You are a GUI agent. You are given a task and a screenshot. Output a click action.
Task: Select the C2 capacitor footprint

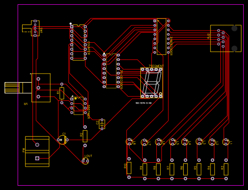(102, 124)
